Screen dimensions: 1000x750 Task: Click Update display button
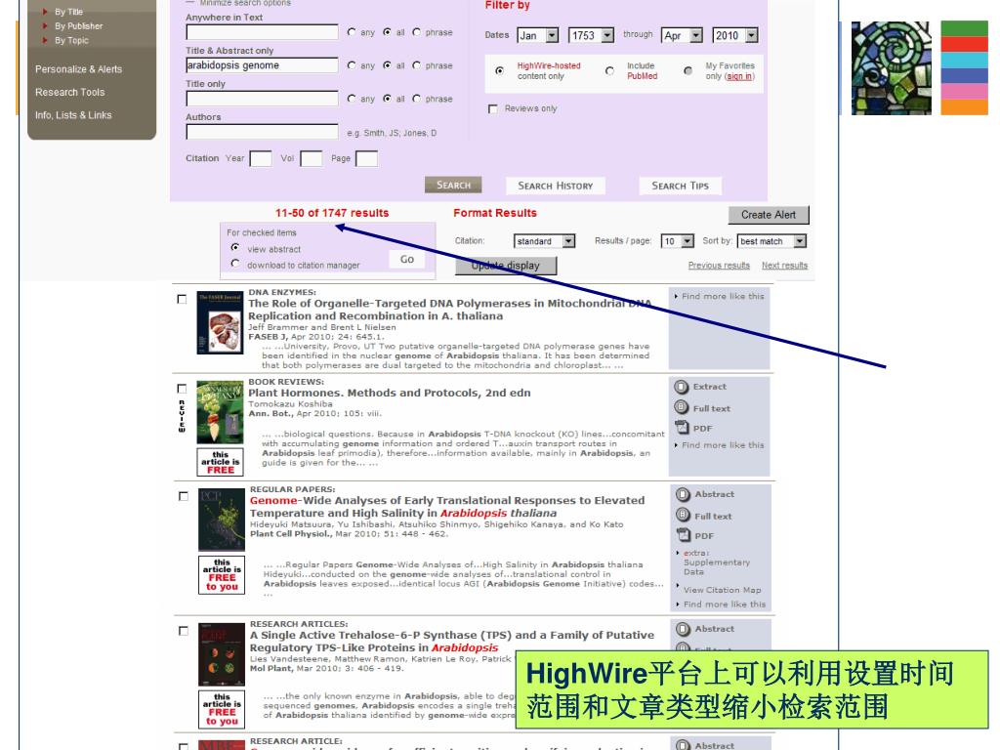506,266
